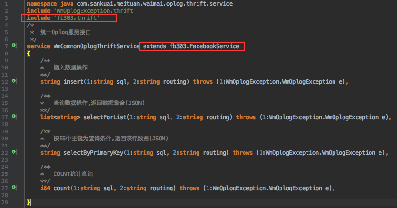The image size is (397, 208).
Task: Click the 'WmOplogException.thrift' include string
Action: (x=95, y=11)
